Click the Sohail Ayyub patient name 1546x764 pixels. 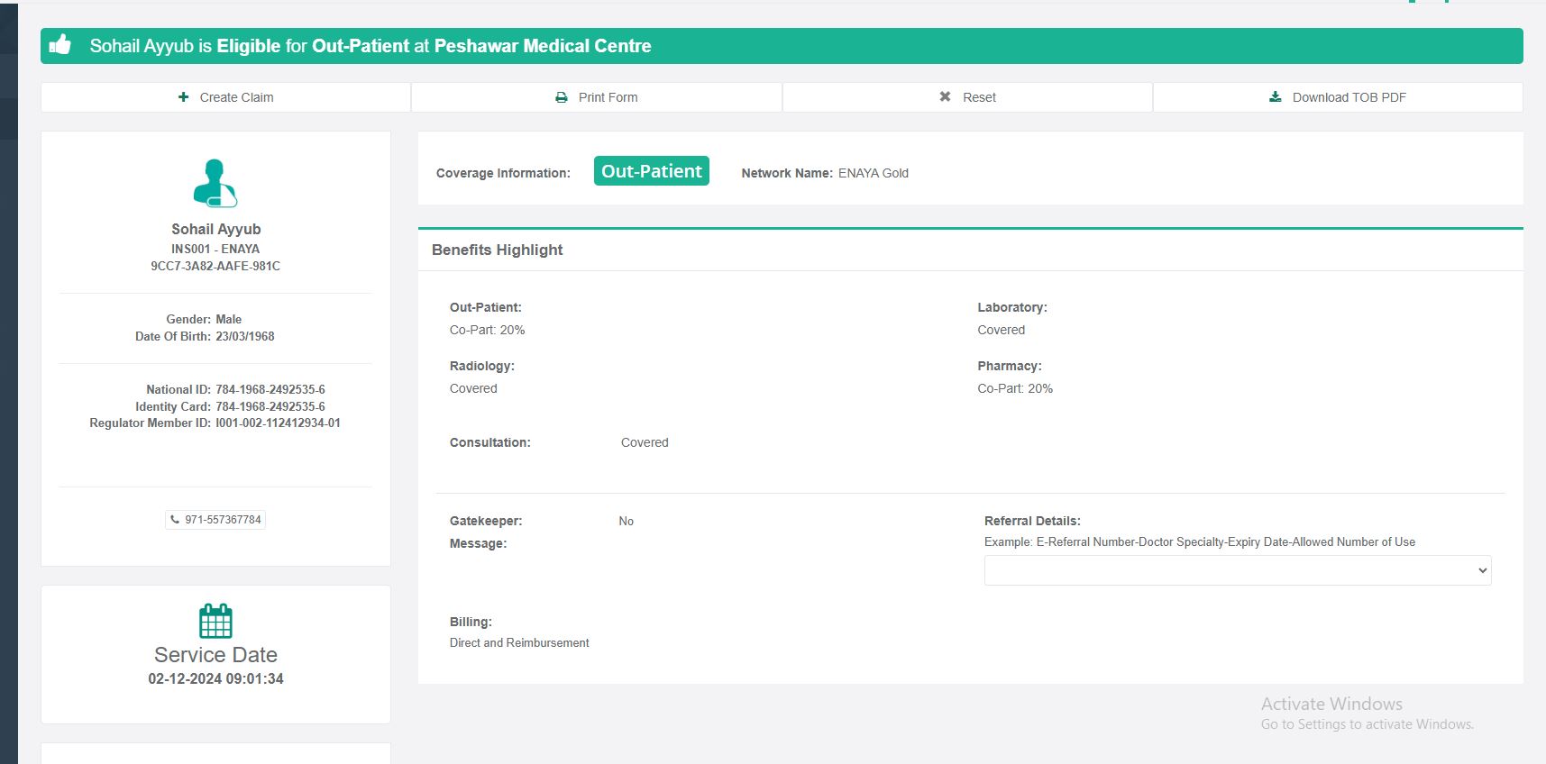pyautogui.click(x=215, y=229)
